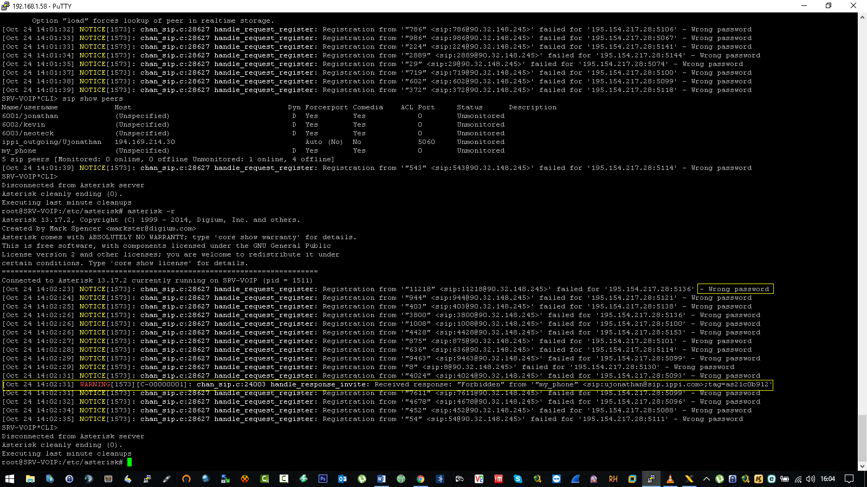The image size is (867, 487).
Task: Launch Skype from the taskbar
Action: (x=518, y=479)
